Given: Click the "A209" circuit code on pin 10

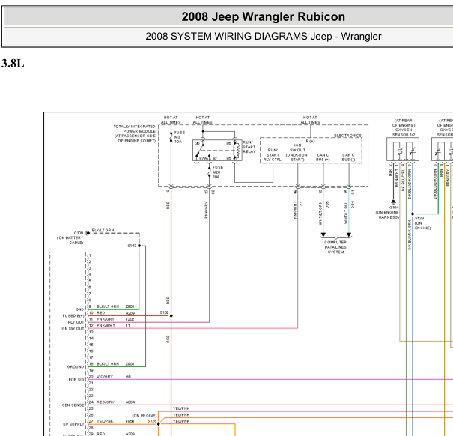Looking at the screenshot, I should [x=130, y=313].
